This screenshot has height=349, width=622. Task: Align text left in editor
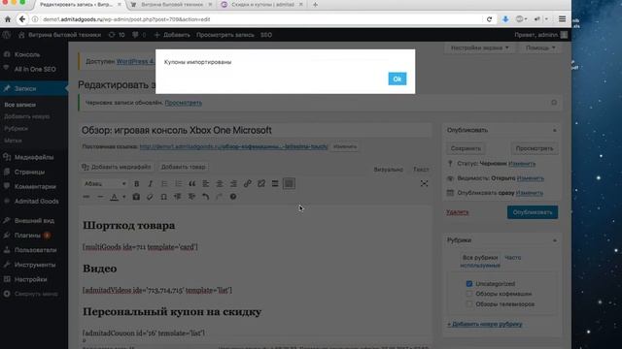(x=205, y=183)
